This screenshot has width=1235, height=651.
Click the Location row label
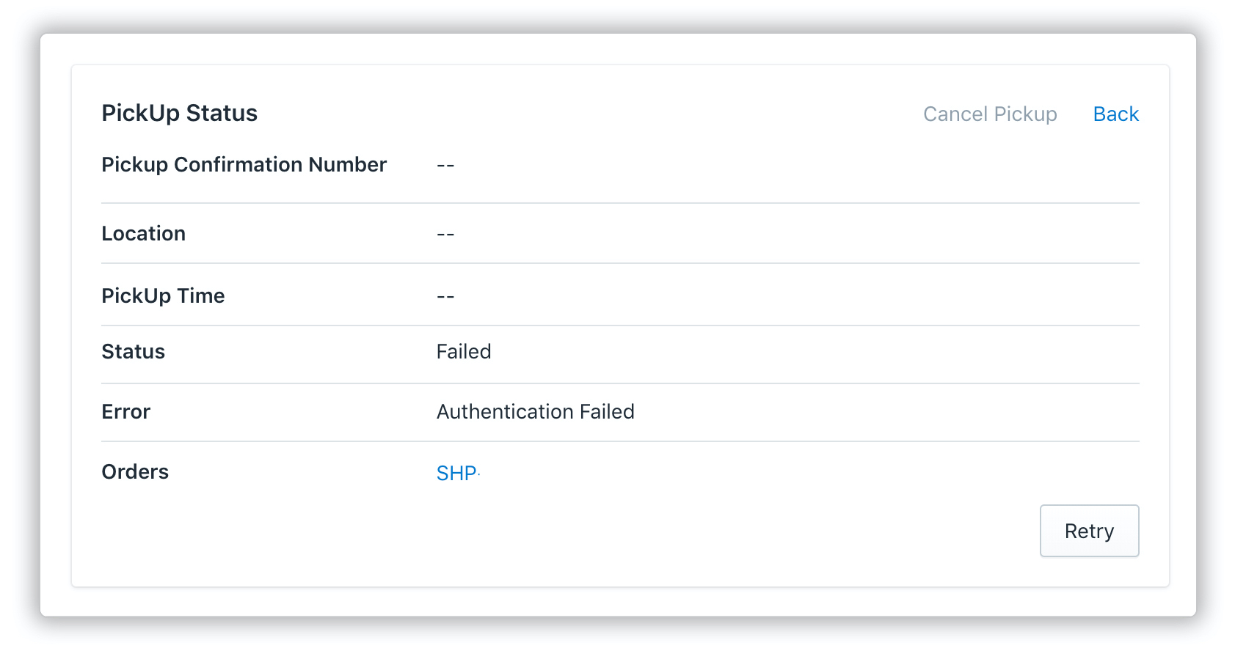(x=144, y=233)
